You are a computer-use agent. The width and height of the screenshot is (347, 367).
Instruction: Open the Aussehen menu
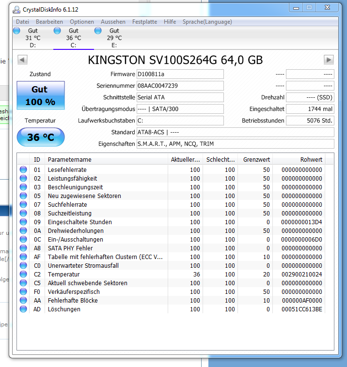click(113, 22)
